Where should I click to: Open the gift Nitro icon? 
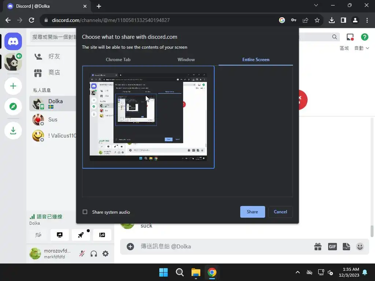[x=318, y=247]
